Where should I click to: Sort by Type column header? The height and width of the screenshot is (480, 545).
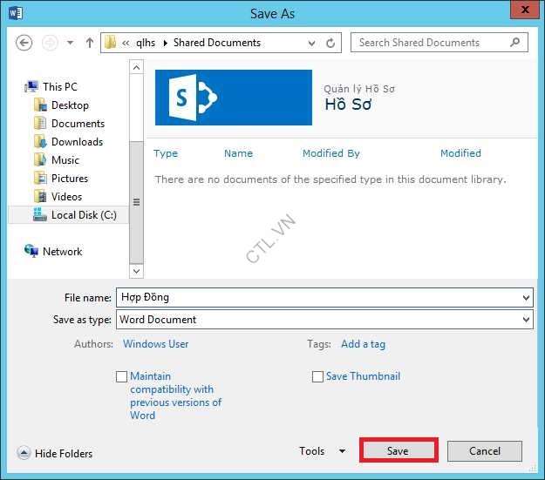166,153
